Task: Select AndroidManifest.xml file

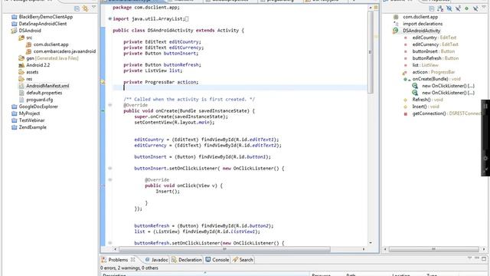Action: [47, 86]
